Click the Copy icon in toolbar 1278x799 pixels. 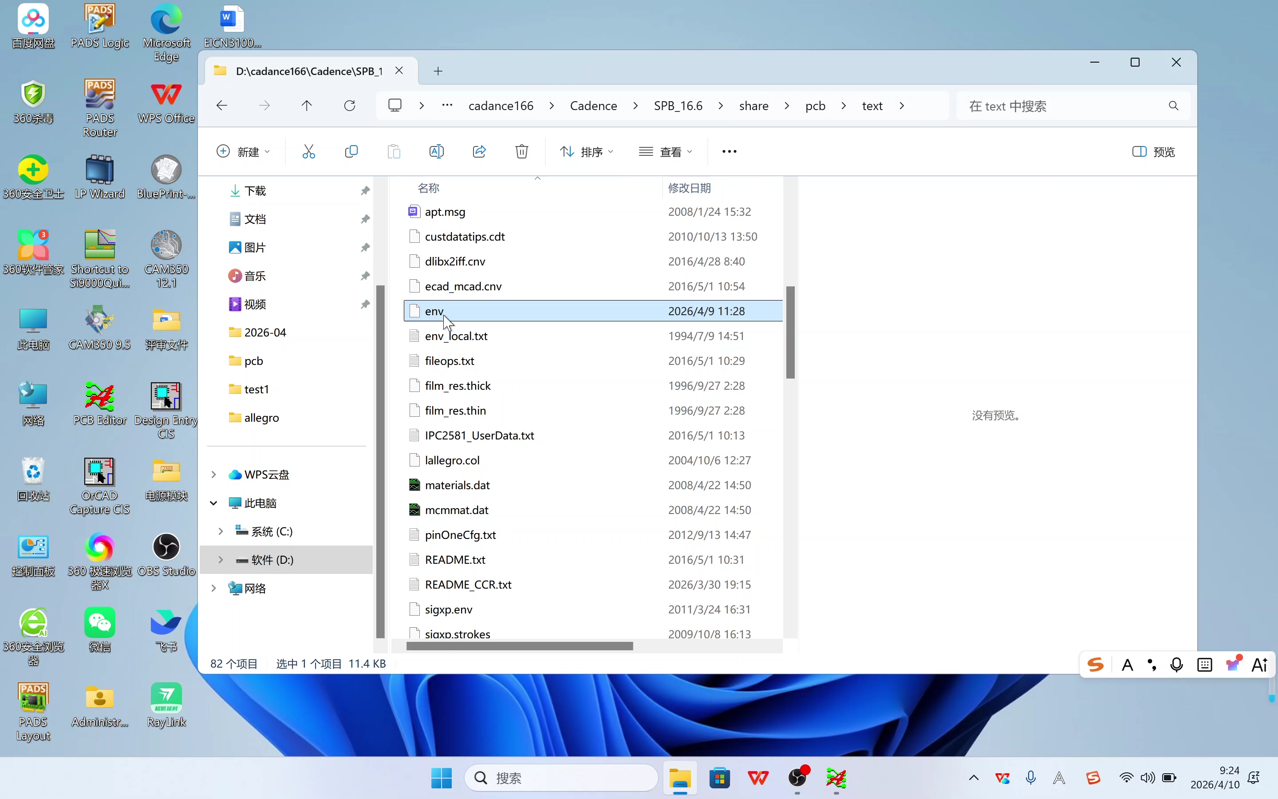pos(351,152)
